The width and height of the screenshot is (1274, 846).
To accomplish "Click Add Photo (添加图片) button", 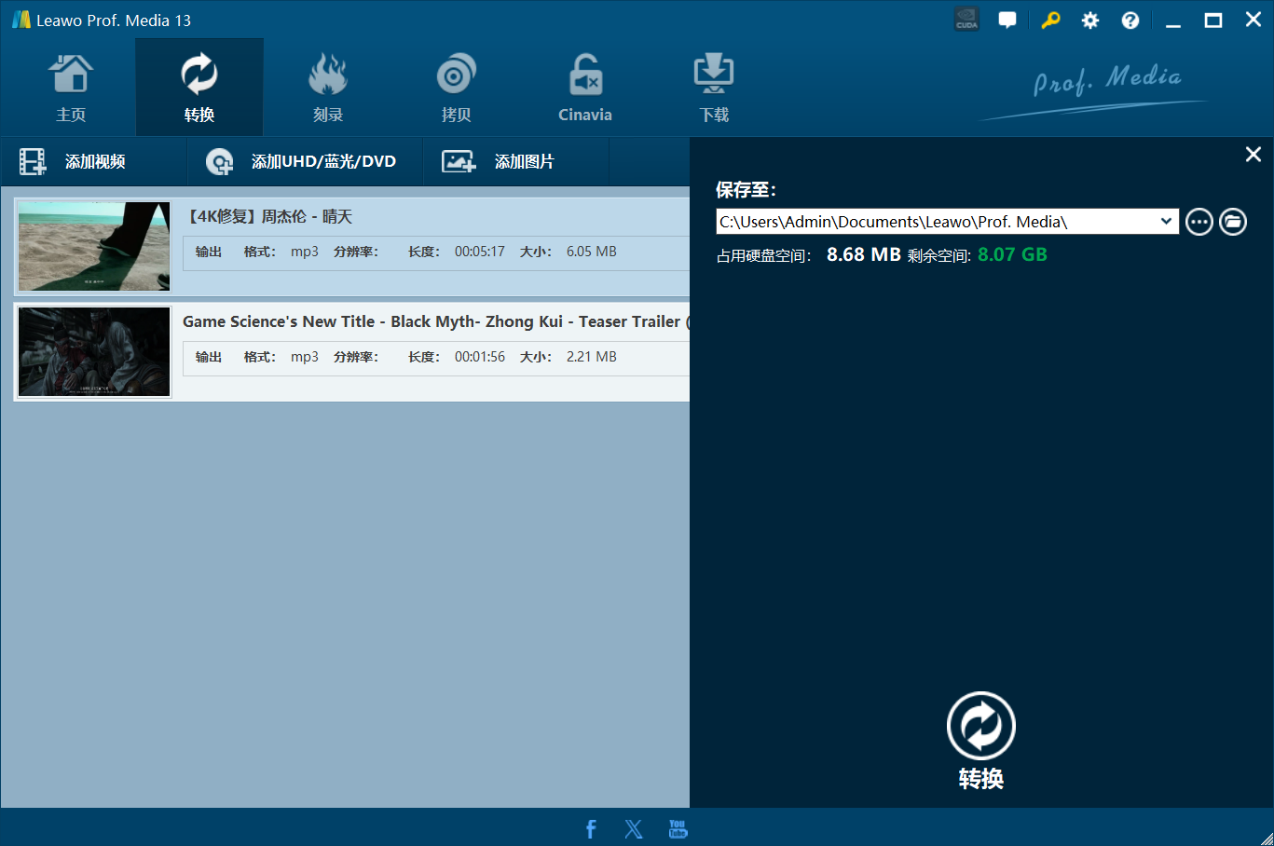I will [499, 162].
